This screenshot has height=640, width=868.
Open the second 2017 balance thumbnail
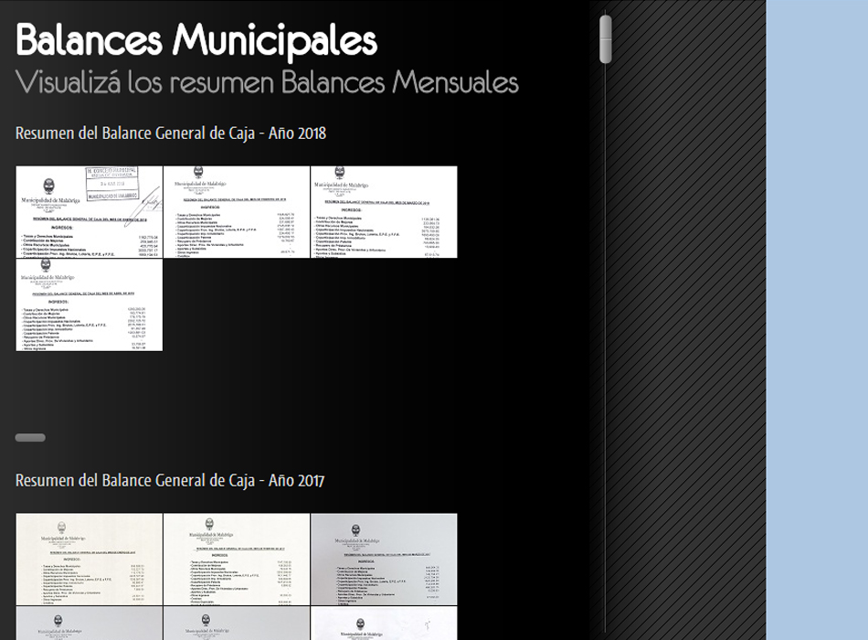pos(237,560)
